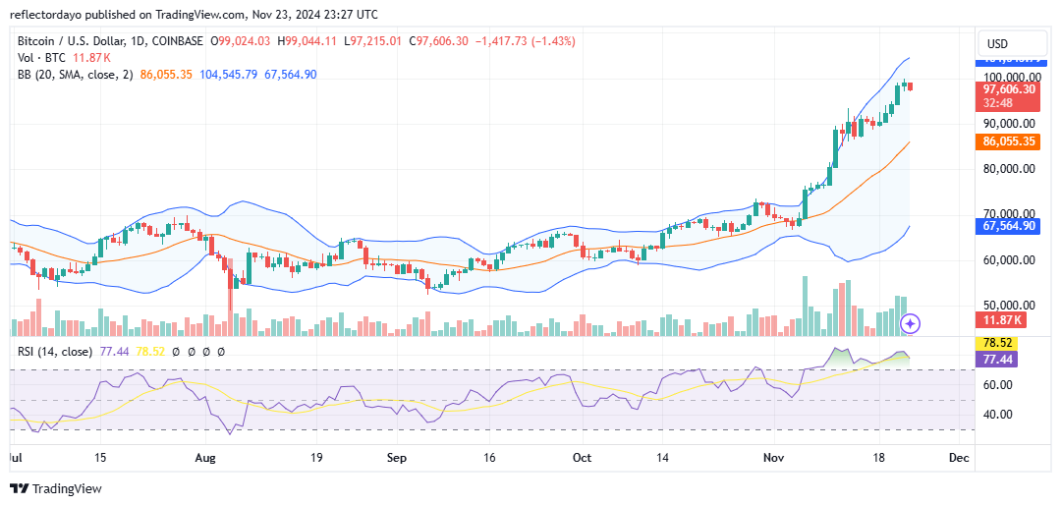Click the orange BB basis value 86,055.35
The image size is (1061, 506).
(166, 75)
